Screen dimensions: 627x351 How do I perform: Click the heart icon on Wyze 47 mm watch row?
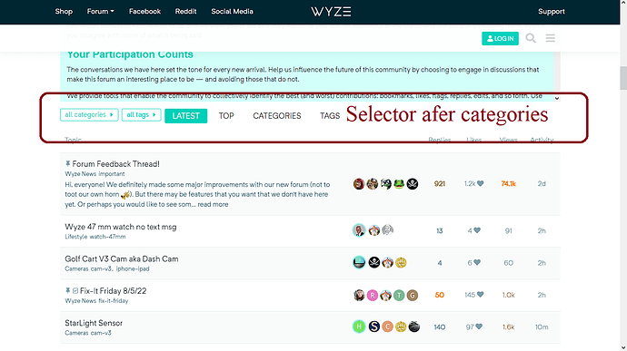point(477,230)
